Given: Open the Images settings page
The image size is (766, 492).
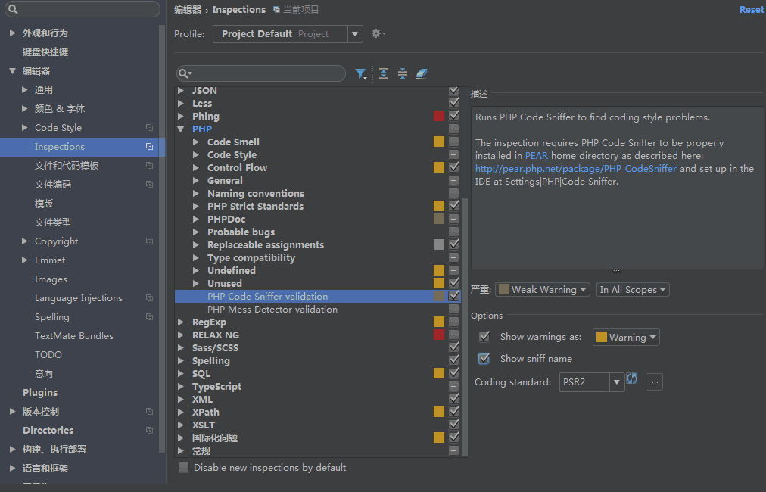Looking at the screenshot, I should coord(51,279).
